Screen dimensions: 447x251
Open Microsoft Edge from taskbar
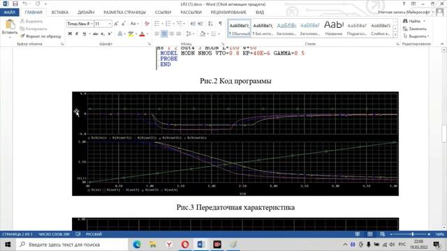(137, 245)
